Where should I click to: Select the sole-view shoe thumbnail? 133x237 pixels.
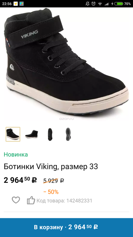point(68,134)
